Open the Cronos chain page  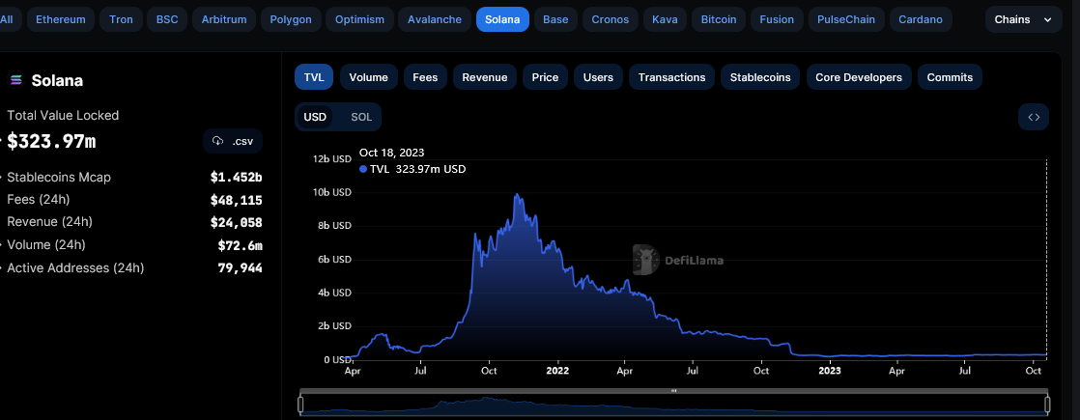[611, 19]
